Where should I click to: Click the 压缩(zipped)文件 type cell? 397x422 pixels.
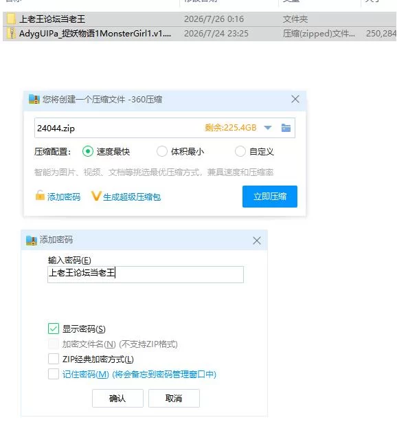click(x=319, y=34)
